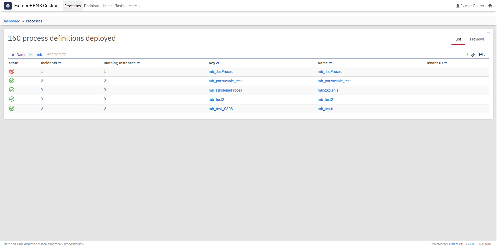Collapse the process definitions panel

488,33
